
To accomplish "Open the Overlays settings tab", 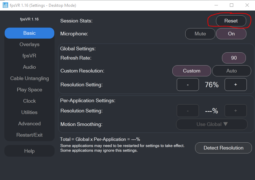I will pyautogui.click(x=30, y=44).
